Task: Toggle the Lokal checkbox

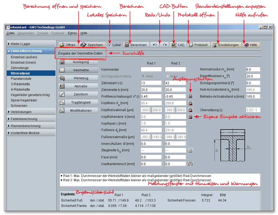Action: [110, 45]
